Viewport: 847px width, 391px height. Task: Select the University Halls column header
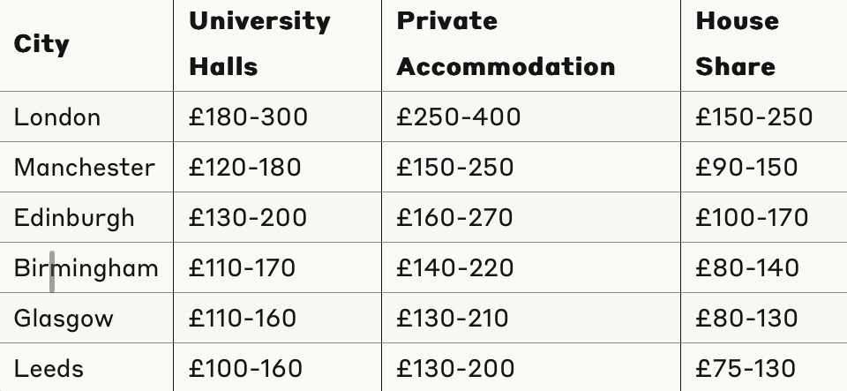click(259, 44)
